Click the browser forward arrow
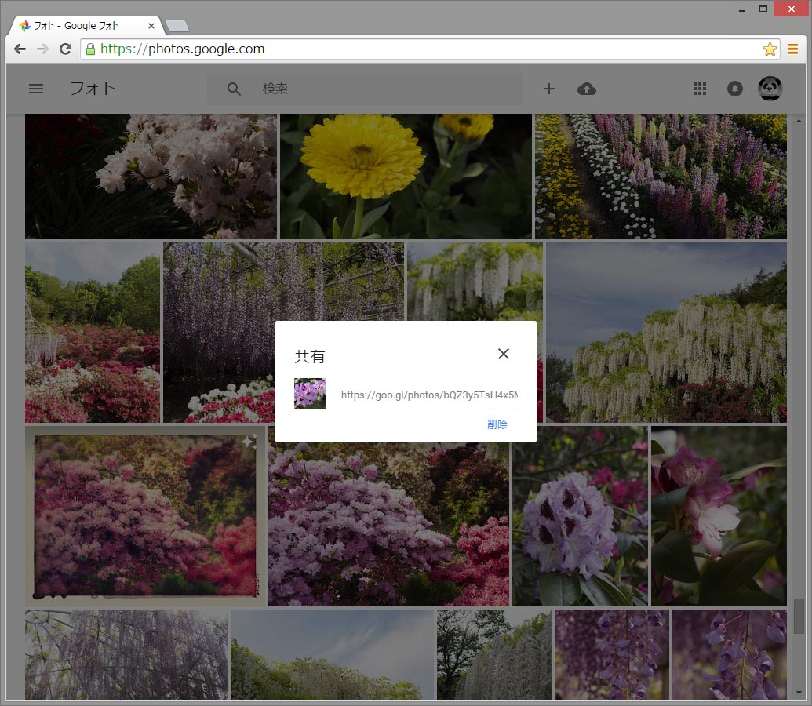The width and height of the screenshot is (812, 706). point(42,49)
